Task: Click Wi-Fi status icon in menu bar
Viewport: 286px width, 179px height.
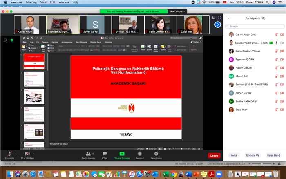Action: (204, 2)
